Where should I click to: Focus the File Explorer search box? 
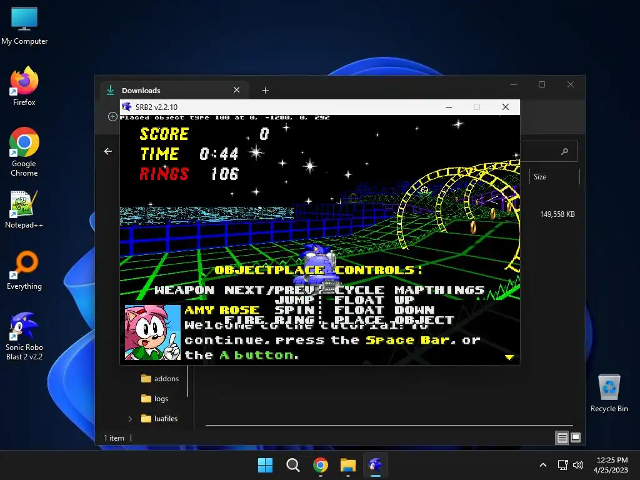[549, 151]
